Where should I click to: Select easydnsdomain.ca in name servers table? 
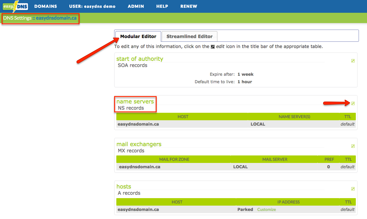(x=138, y=124)
